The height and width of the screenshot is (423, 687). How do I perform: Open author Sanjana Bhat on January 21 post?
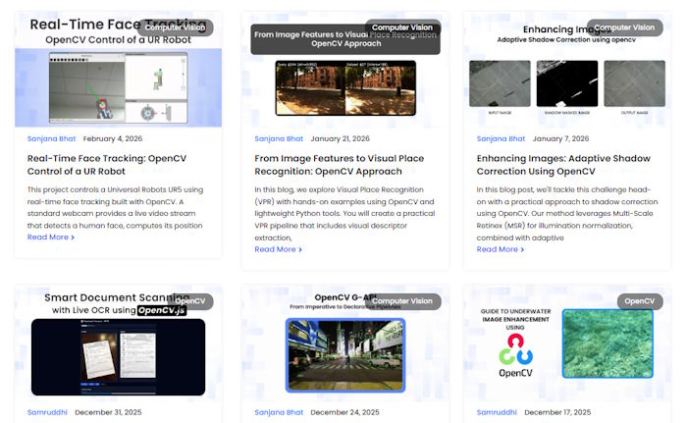point(279,138)
